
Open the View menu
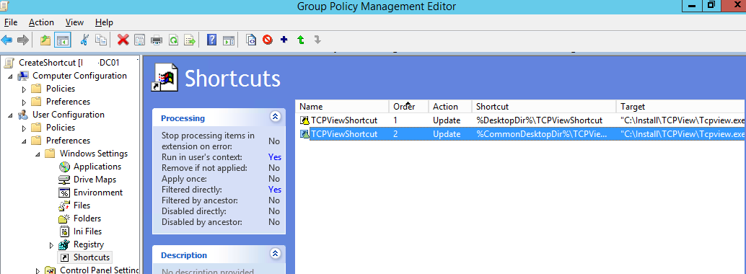pos(75,22)
